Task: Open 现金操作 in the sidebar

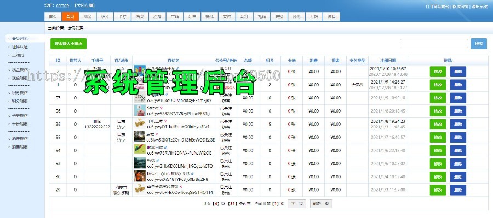Action: point(20,69)
